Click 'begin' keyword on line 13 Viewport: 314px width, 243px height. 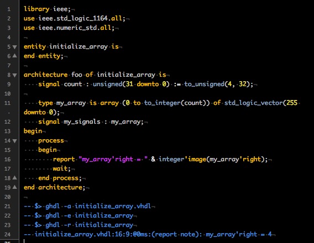tap(33, 131)
